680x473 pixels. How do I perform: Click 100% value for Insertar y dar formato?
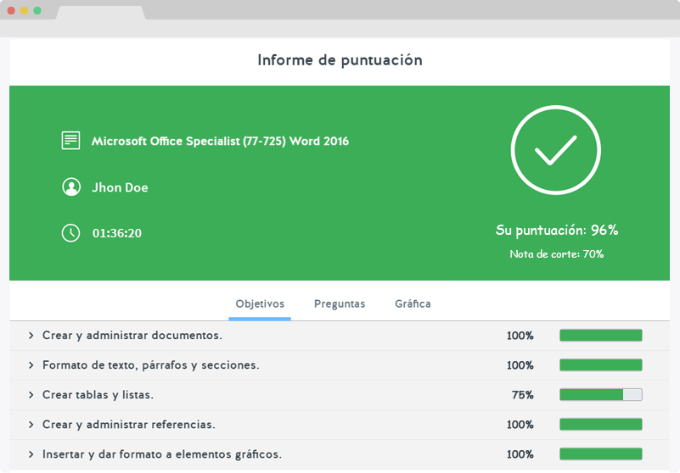point(520,454)
